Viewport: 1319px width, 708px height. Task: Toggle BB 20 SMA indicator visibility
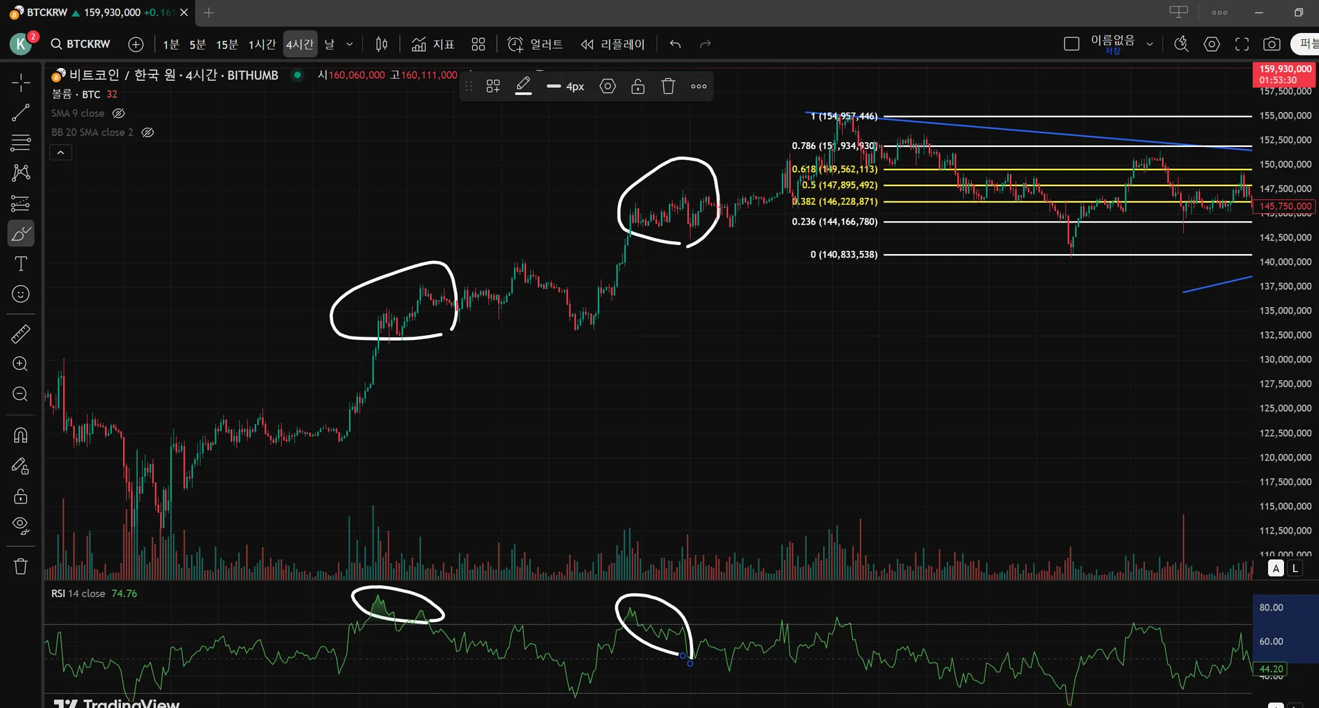coord(148,132)
